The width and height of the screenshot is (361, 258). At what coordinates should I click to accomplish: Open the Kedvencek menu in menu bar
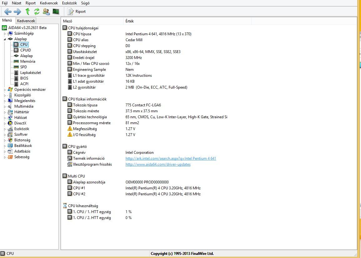[49, 3]
